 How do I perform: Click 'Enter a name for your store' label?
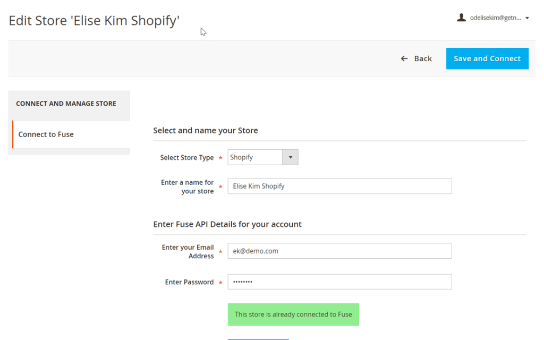[x=188, y=186]
